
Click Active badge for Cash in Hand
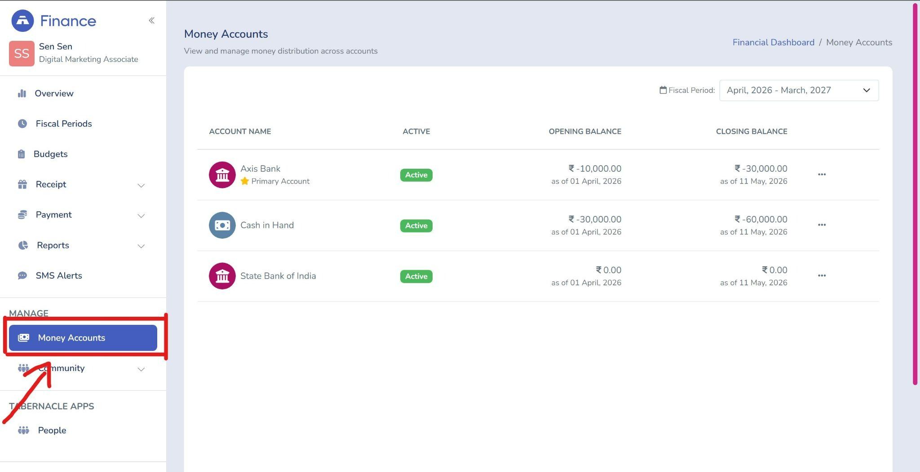pos(416,226)
